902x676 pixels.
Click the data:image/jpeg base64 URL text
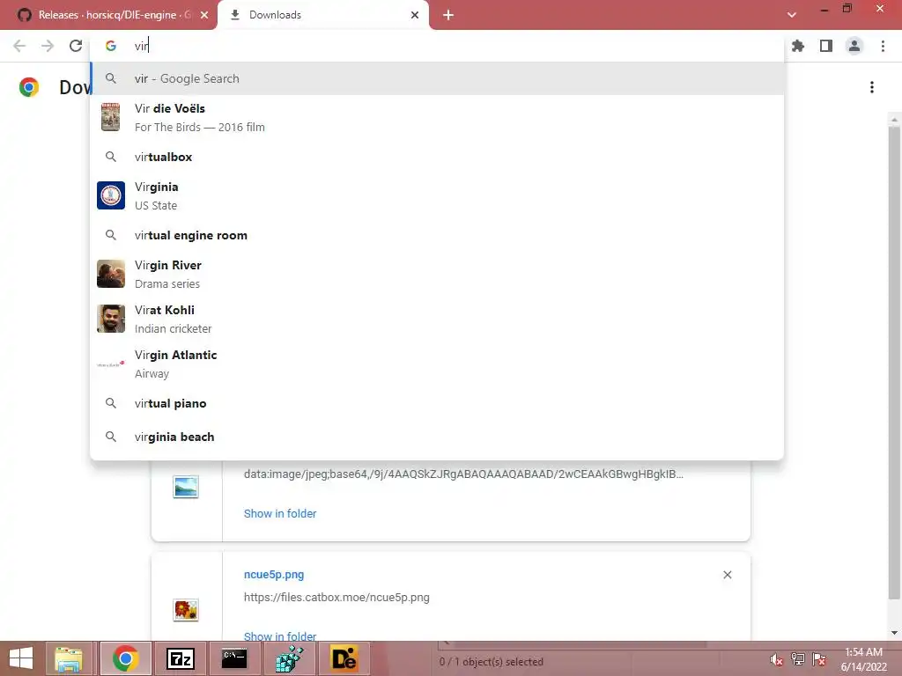(463, 474)
